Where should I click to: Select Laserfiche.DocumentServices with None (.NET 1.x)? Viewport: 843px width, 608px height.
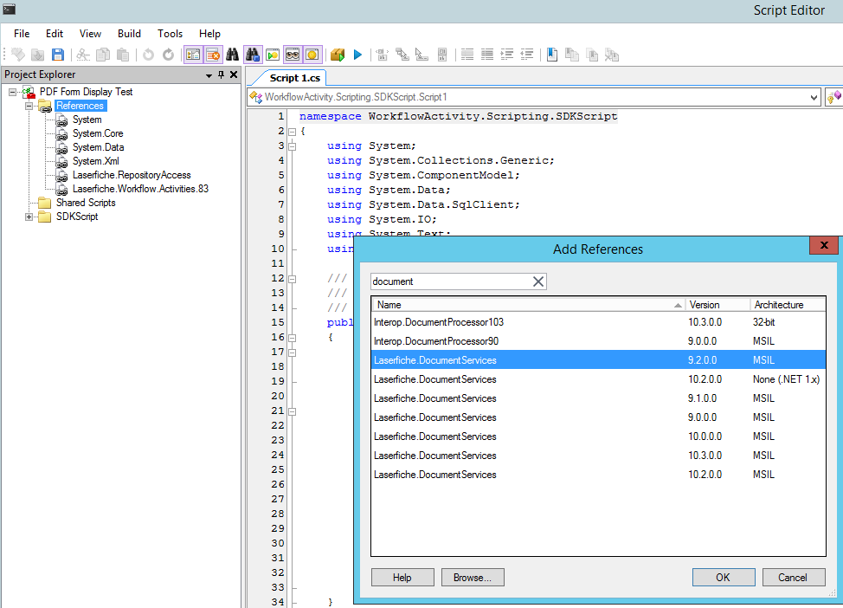coord(598,379)
